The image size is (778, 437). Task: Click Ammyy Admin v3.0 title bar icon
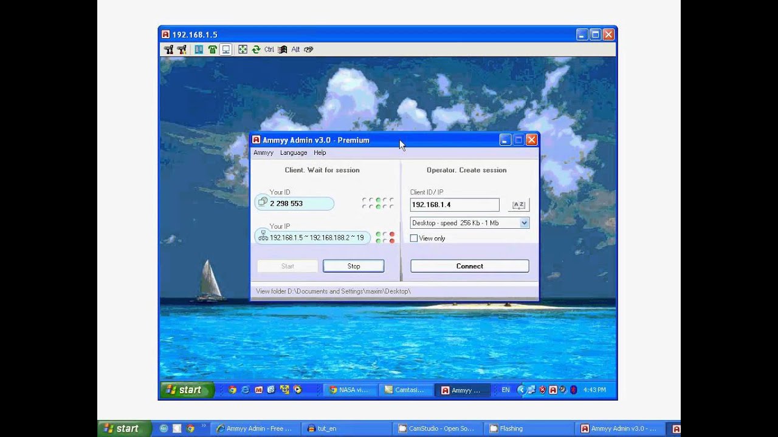coord(256,140)
